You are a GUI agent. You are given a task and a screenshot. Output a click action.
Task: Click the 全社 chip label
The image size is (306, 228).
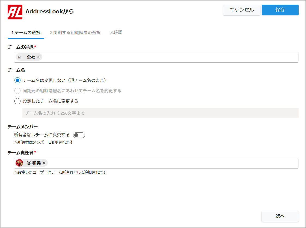(31, 57)
